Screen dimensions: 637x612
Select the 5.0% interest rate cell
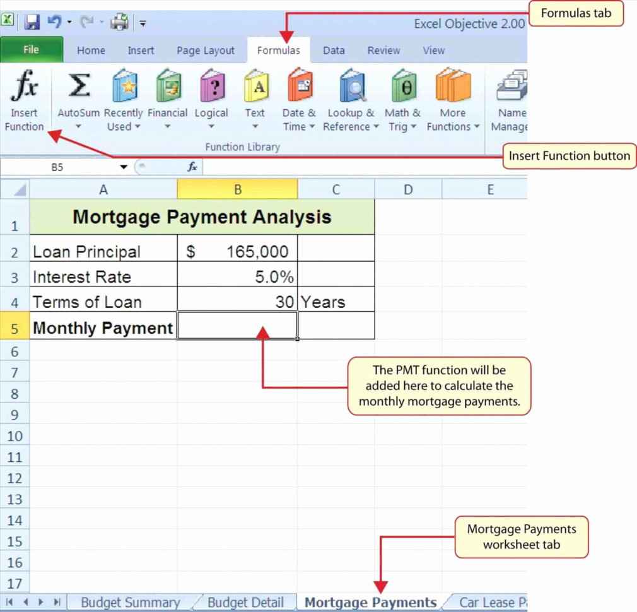237,274
